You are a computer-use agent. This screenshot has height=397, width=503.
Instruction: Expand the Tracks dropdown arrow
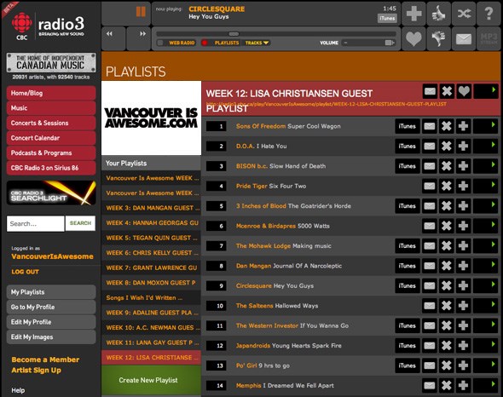(266, 43)
